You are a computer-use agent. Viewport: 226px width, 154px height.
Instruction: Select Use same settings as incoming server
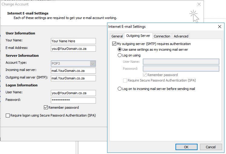click(120, 50)
